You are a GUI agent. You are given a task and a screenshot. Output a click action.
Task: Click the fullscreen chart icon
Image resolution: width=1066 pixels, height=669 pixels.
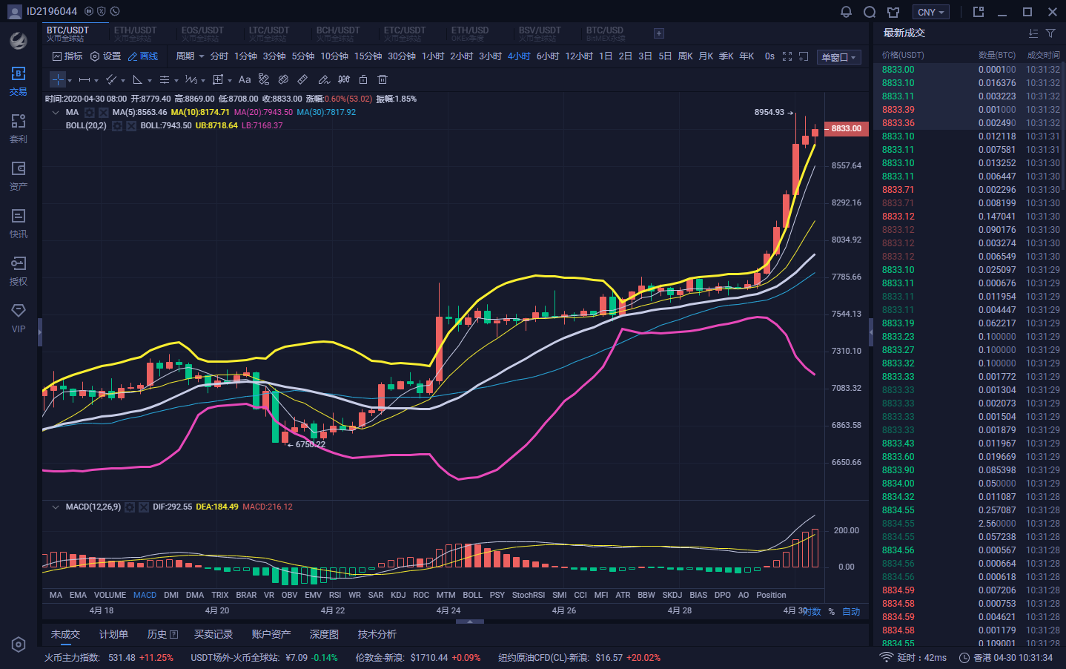[x=787, y=56]
